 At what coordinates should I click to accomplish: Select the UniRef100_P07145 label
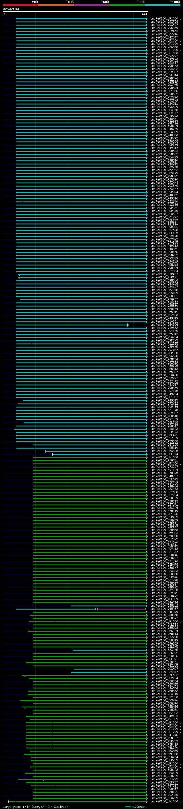(164, 391)
